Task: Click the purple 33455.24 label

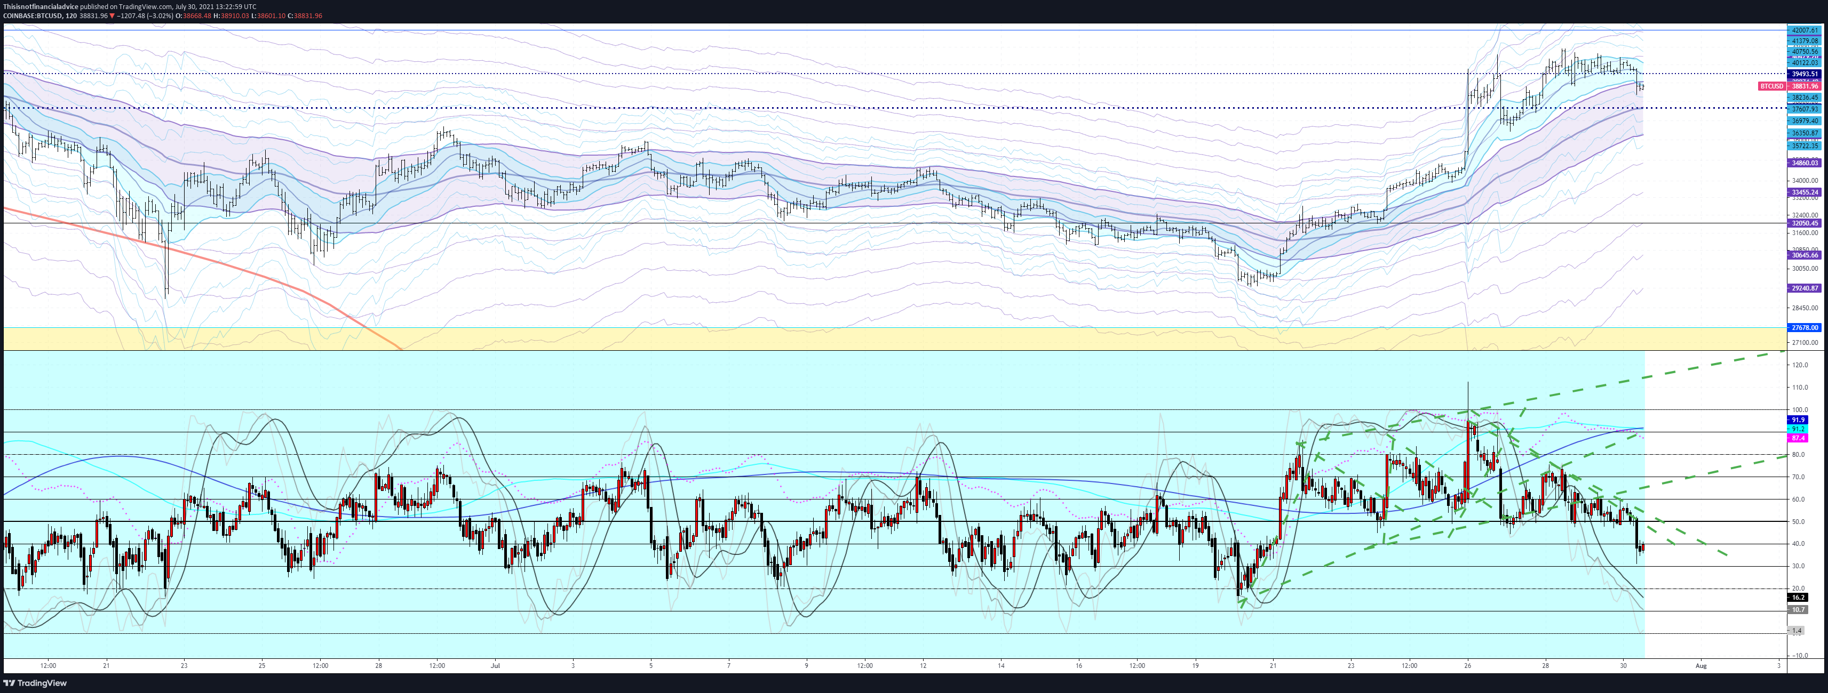Action: point(1805,192)
